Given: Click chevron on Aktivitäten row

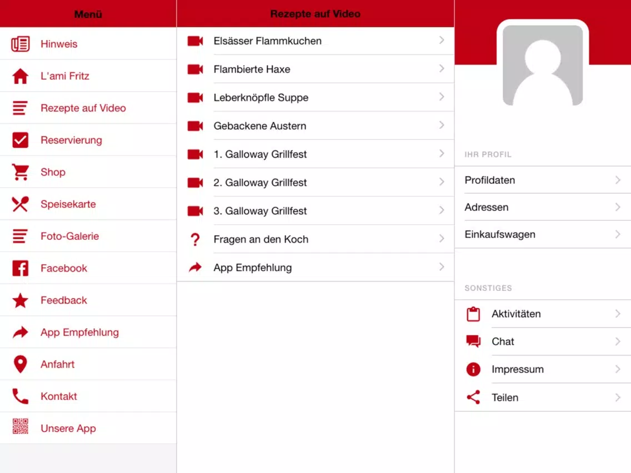Looking at the screenshot, I should pyautogui.click(x=618, y=314).
